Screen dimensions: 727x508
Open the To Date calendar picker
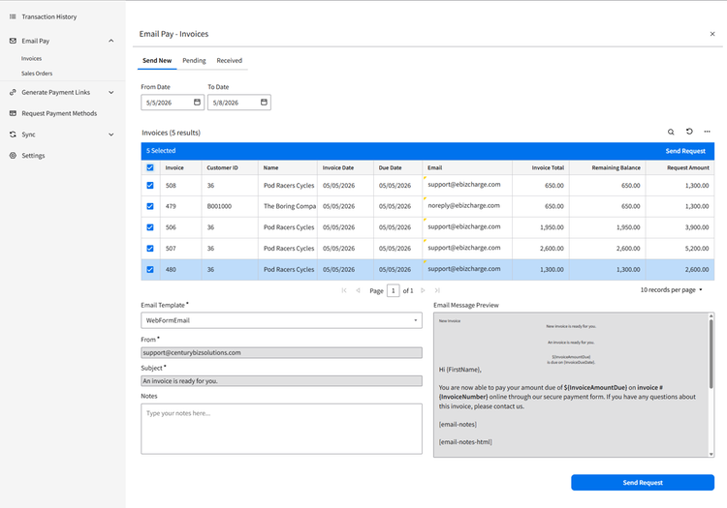click(264, 103)
